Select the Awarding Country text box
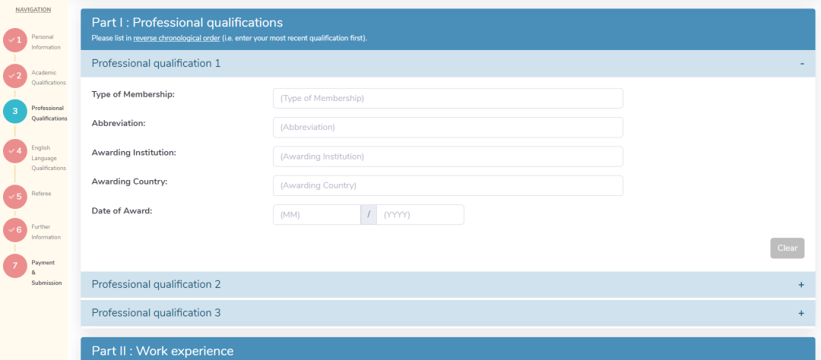 [x=448, y=185]
